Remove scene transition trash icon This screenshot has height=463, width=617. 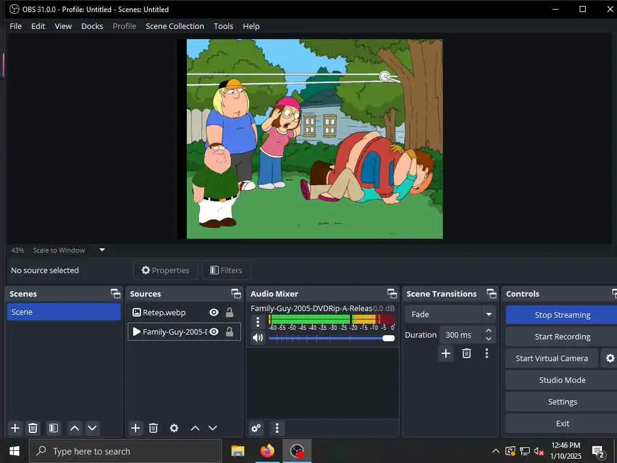point(467,353)
